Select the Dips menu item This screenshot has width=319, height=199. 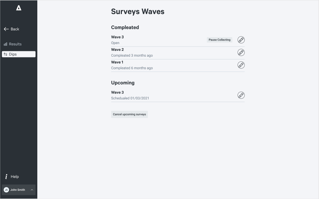[19, 54]
